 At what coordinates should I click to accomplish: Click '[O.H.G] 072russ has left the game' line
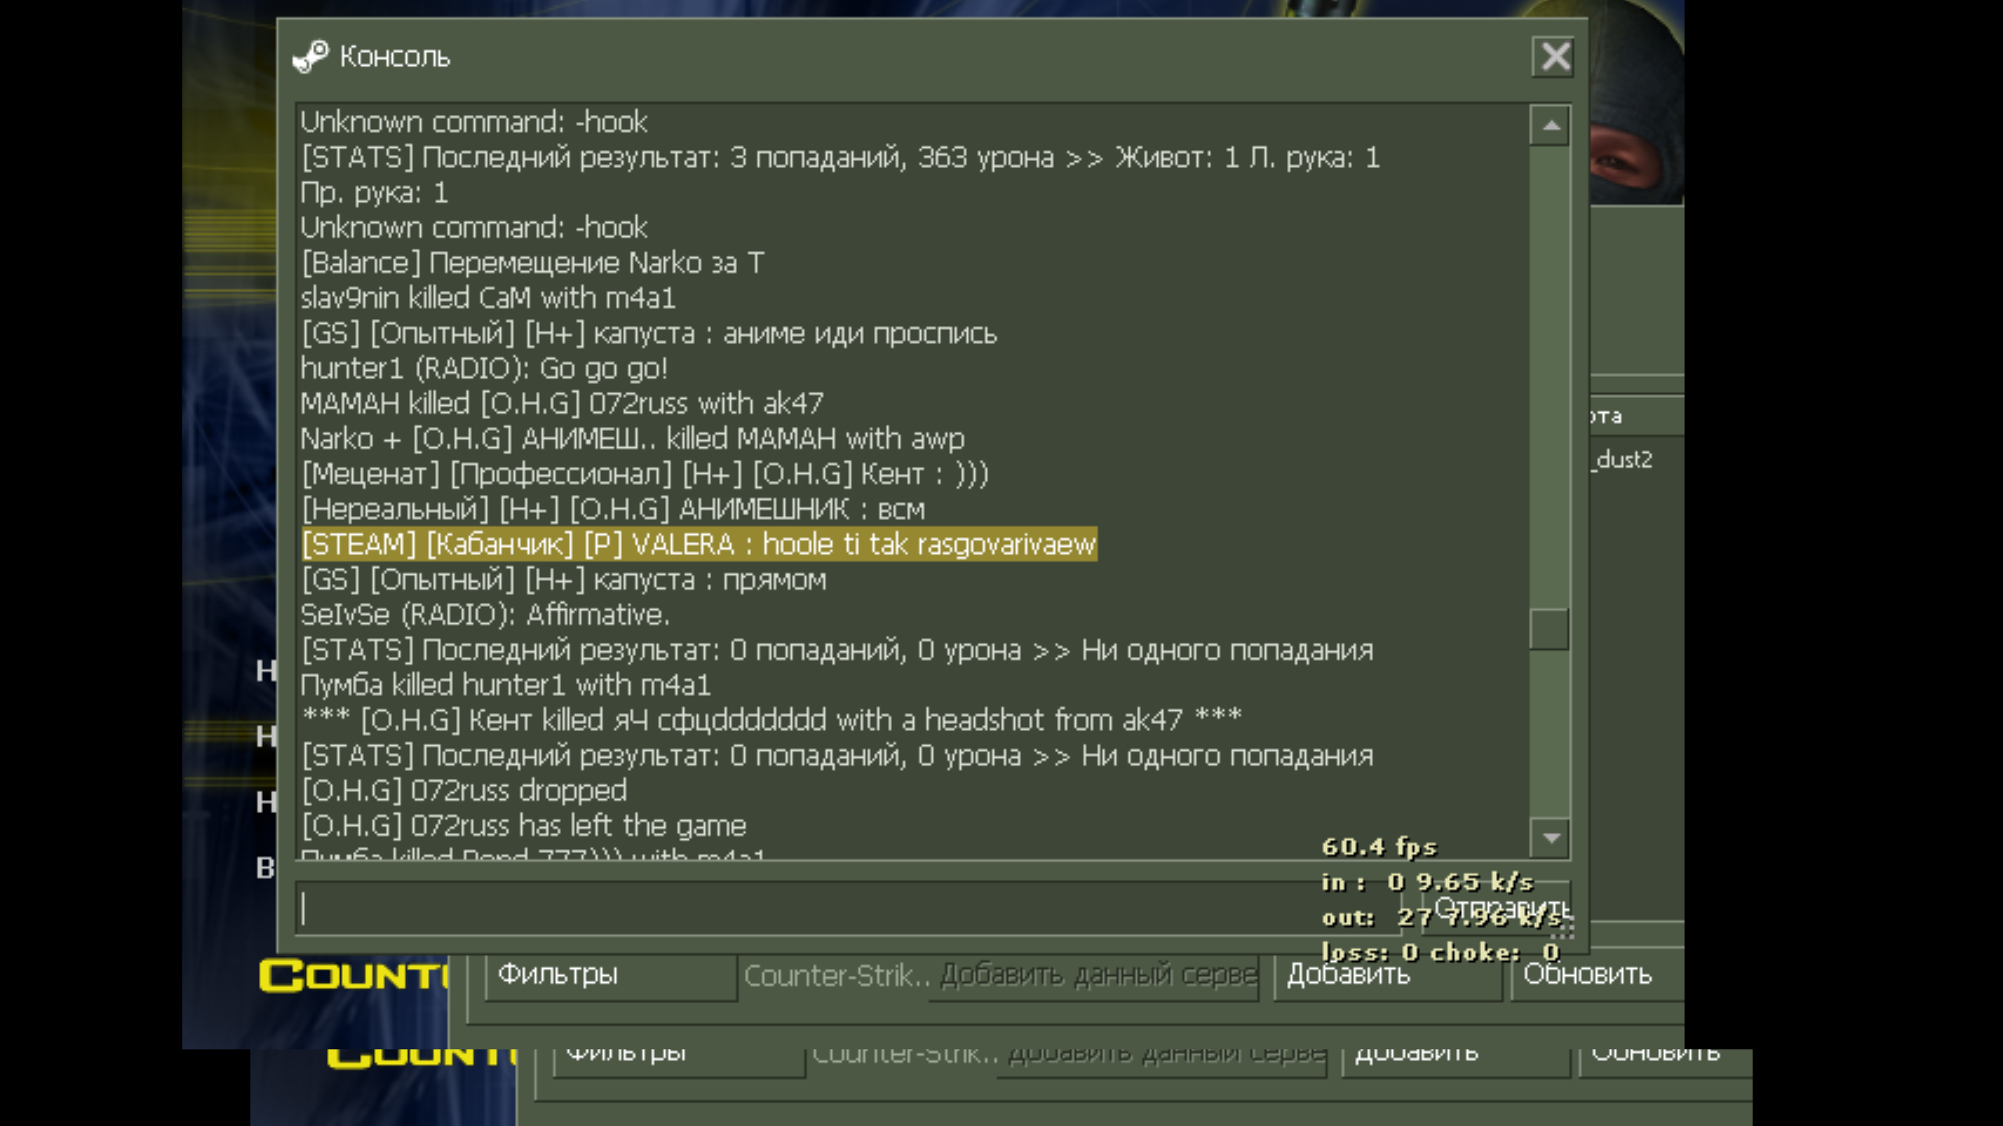[524, 826]
